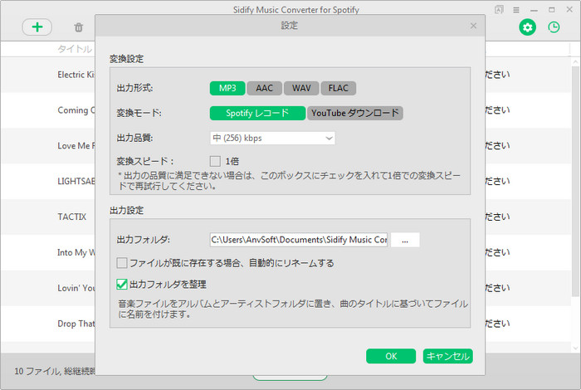
Task: Select AAC output format
Action: point(264,88)
